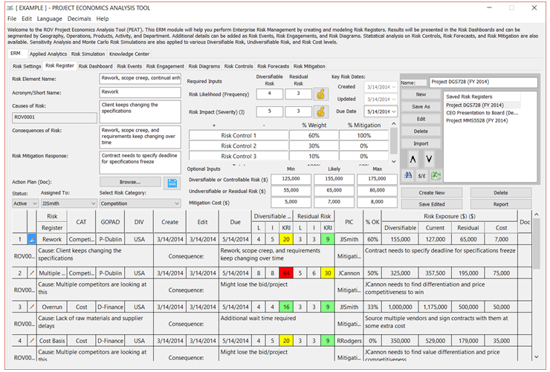Click the Diversifiable Risk Likelihood field
This screenshot has height=372, width=550.
click(x=269, y=94)
